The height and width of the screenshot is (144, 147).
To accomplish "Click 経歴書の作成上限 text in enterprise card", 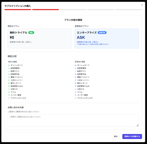I will [x=88, y=42].
